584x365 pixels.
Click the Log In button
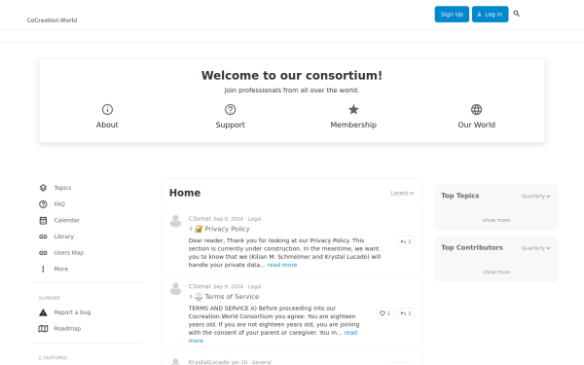[491, 15]
